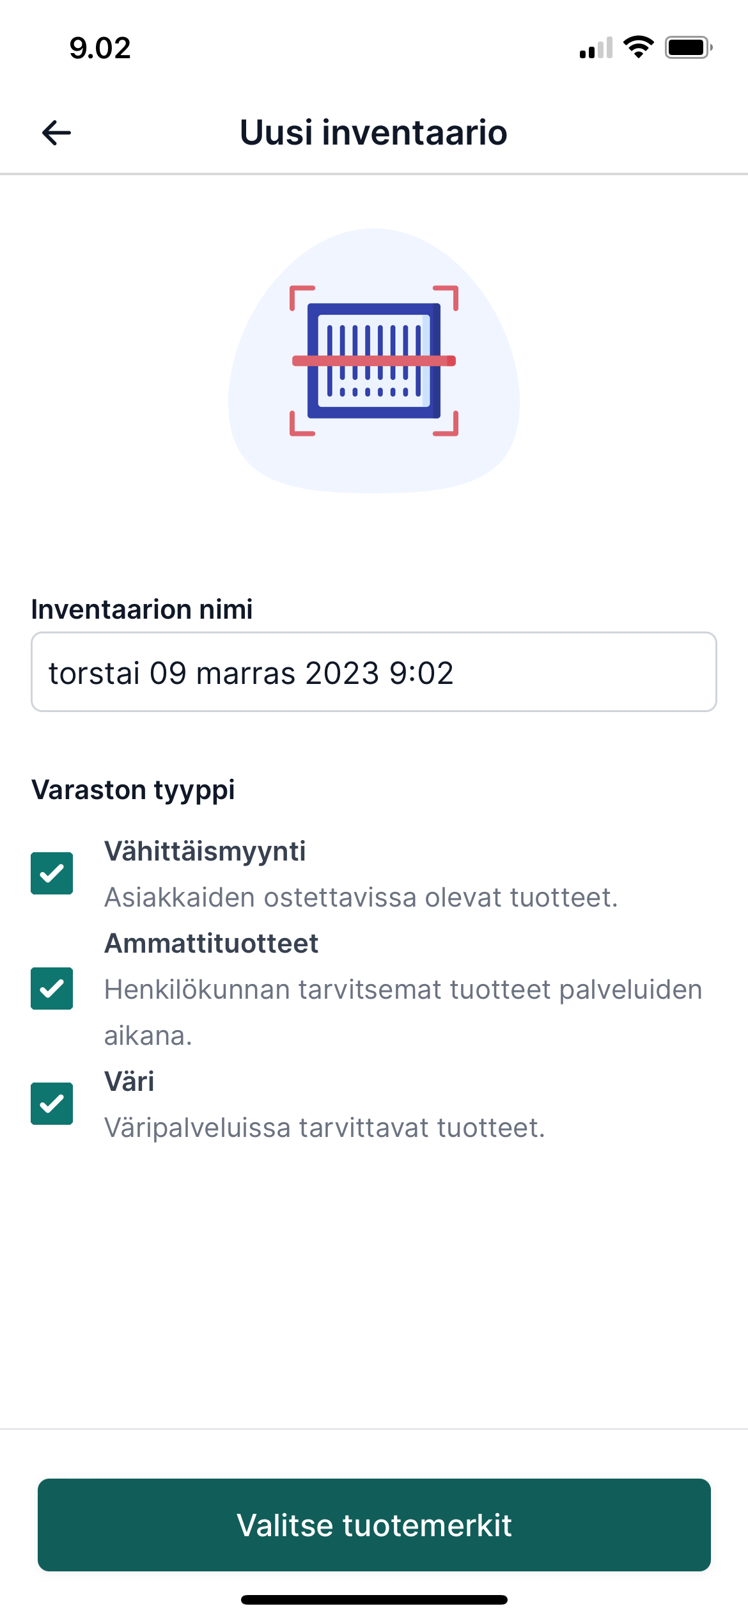
Task: Tap the Wi-Fi status icon
Action: pos(638,47)
